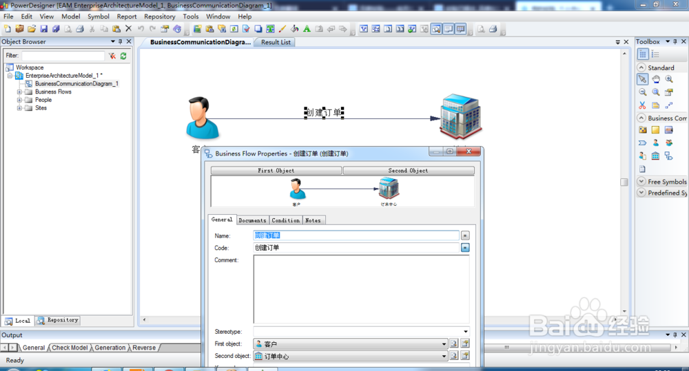This screenshot has height=371, width=689.
Task: Click the Second Object button
Action: coord(408,170)
